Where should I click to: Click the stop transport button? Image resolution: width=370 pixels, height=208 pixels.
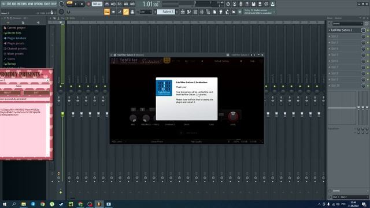pyautogui.click(x=82, y=4)
